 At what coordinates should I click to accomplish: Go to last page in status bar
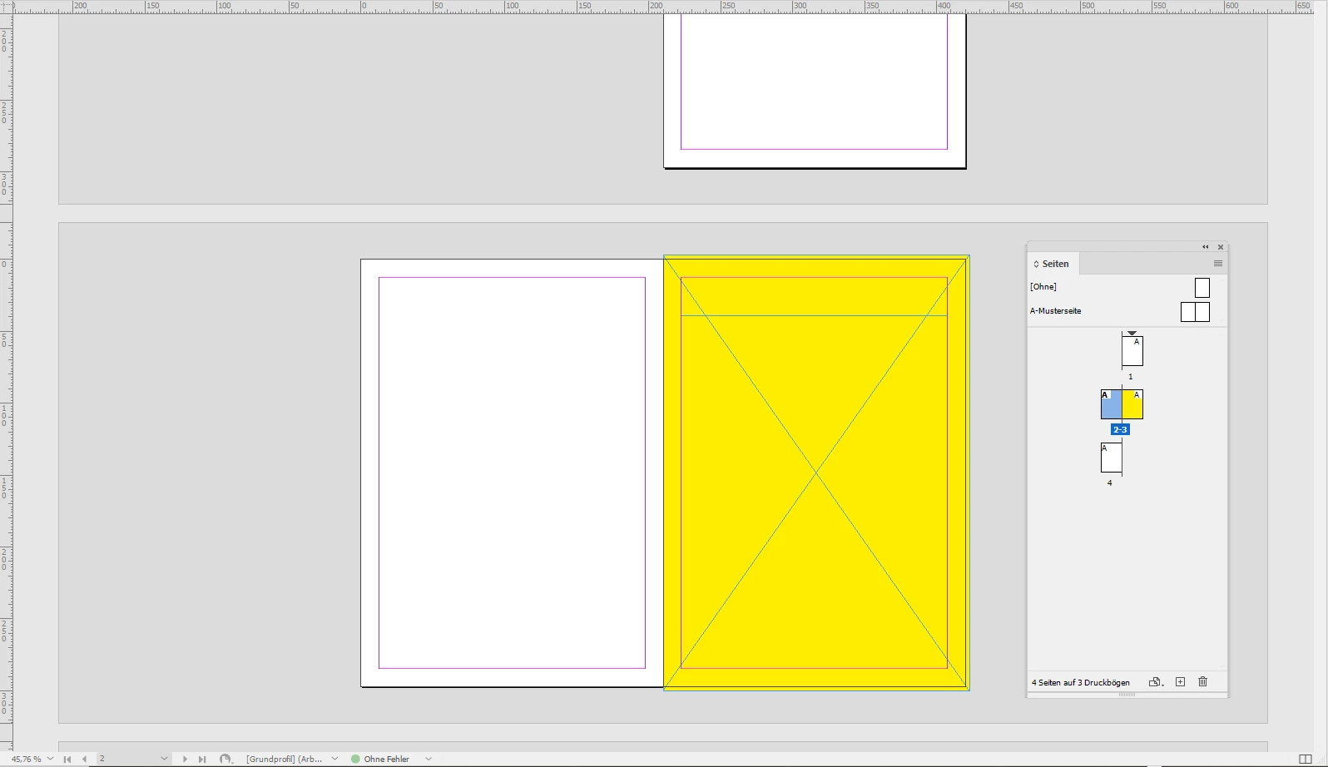201,759
